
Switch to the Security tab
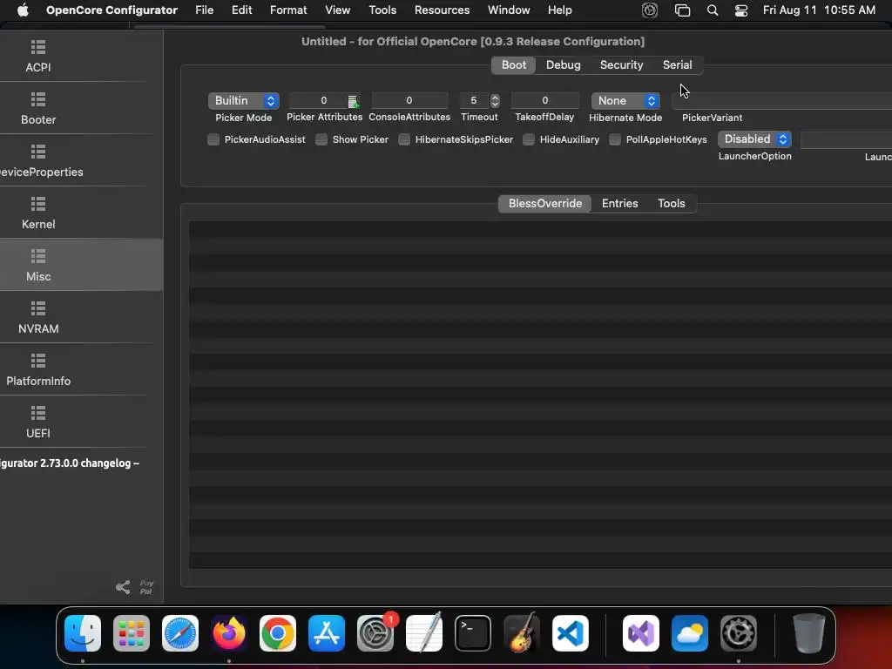(621, 64)
